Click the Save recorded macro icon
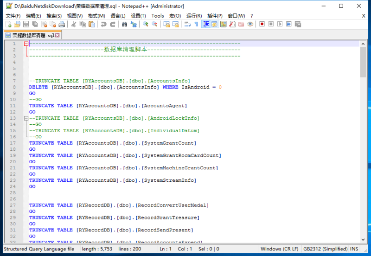Screen dimensions: 371x256 tap(298, 24)
